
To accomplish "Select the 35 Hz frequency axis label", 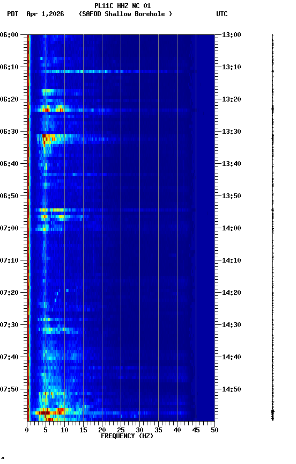I will click(158, 430).
